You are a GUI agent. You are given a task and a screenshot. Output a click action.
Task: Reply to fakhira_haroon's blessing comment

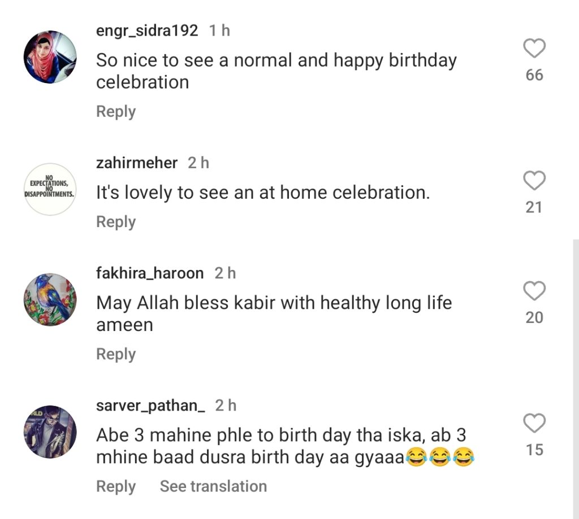tap(116, 354)
